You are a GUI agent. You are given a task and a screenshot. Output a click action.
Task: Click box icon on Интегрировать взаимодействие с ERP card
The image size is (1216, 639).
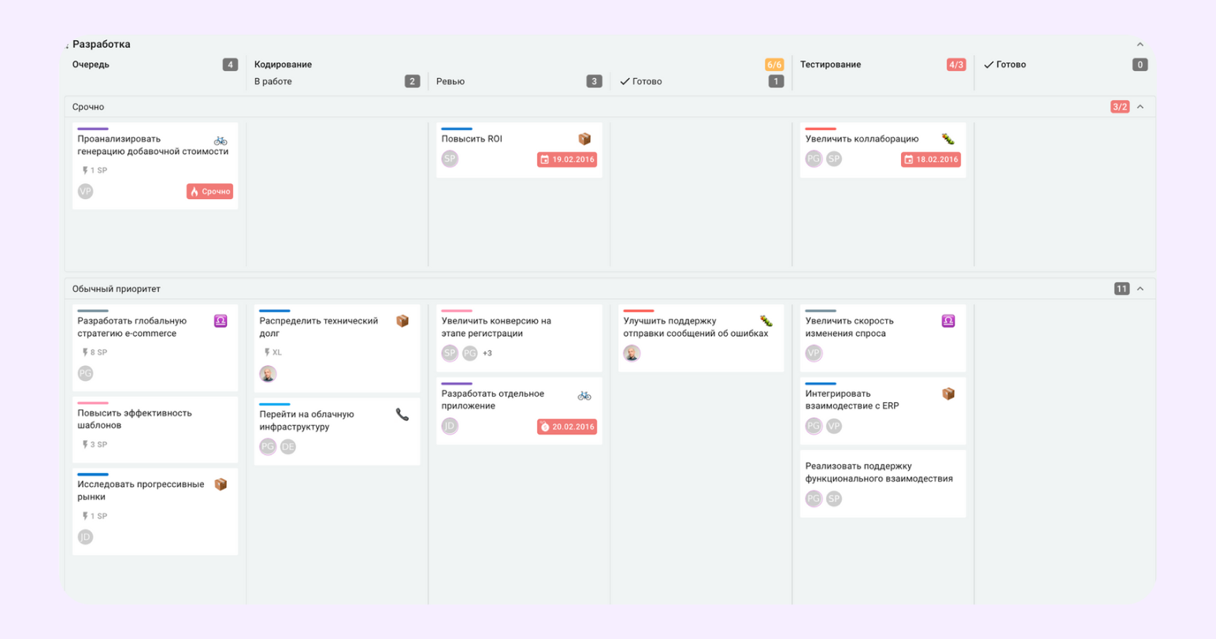[948, 393]
